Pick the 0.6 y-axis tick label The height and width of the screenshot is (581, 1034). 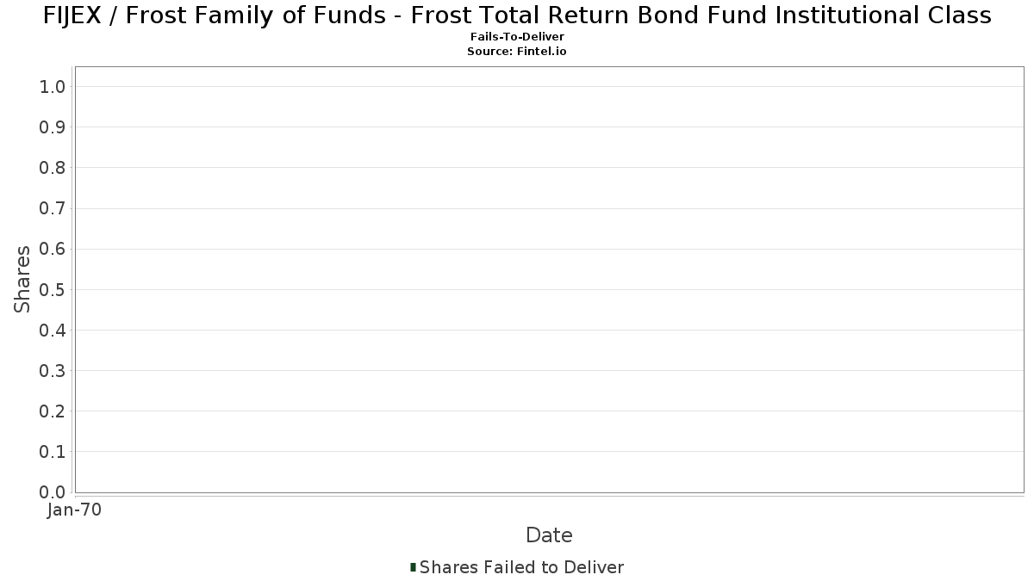53,249
